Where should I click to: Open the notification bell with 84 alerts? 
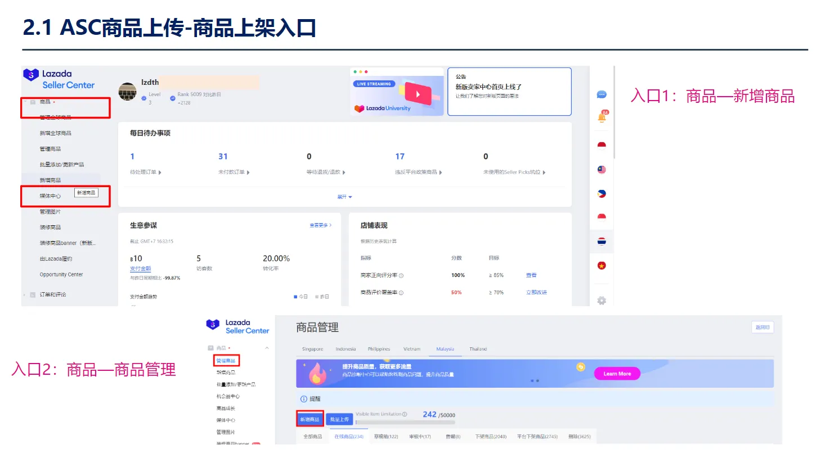pos(602,117)
